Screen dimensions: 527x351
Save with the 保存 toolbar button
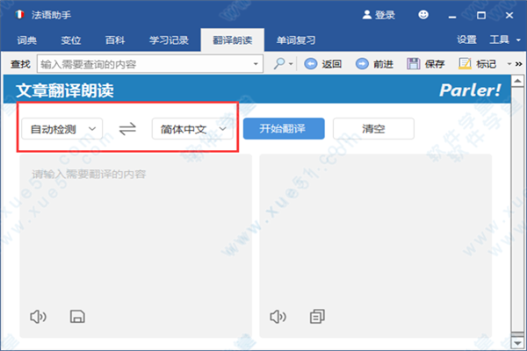(426, 64)
